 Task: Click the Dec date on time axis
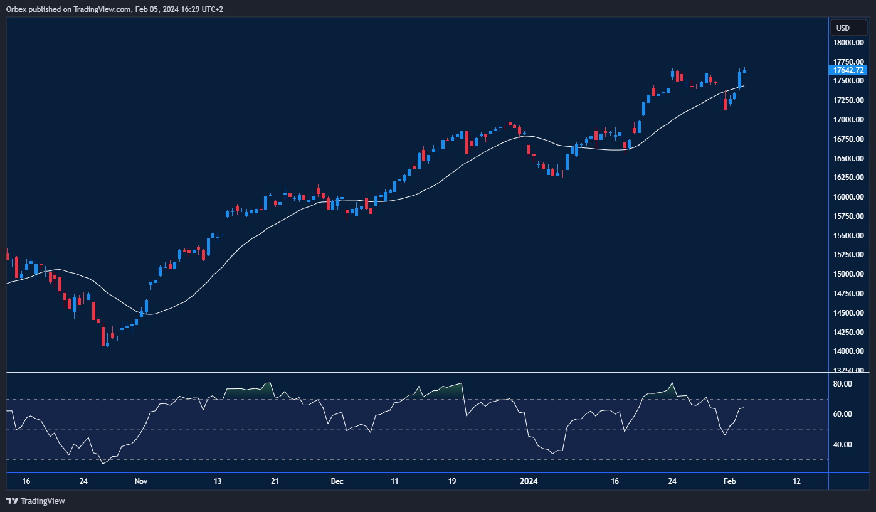coord(337,481)
